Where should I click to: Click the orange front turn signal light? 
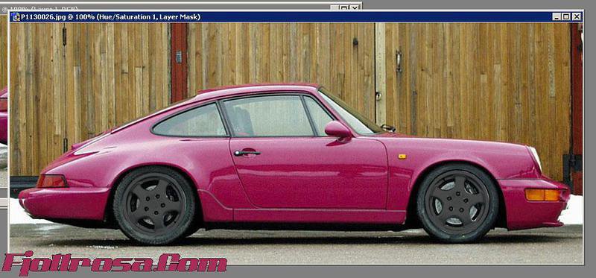point(542,195)
